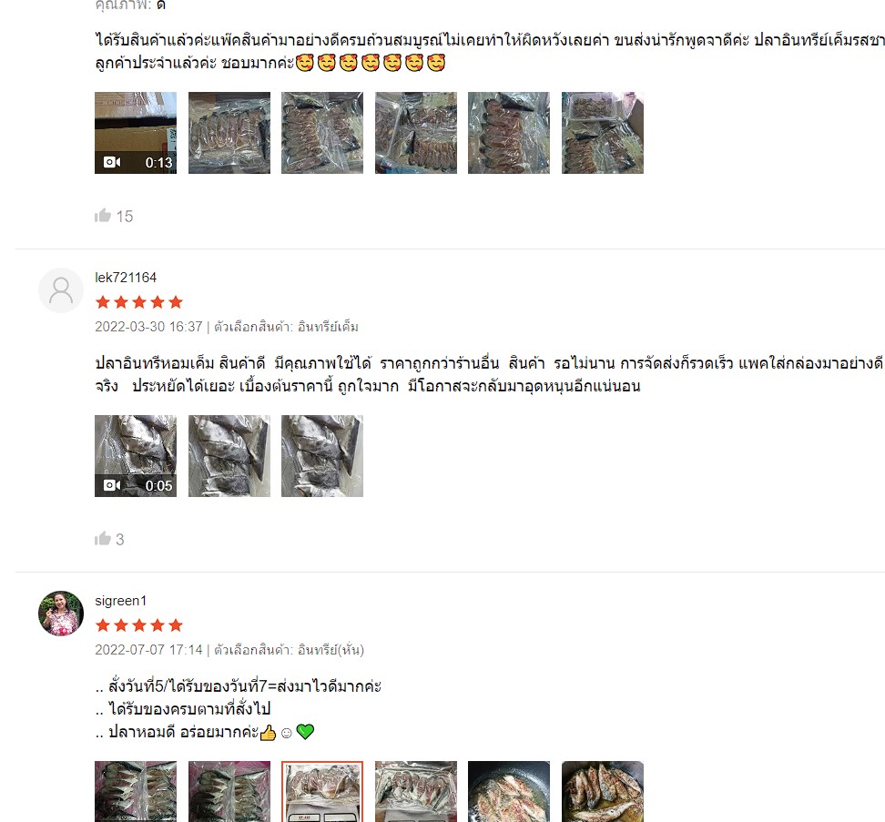Click the username sigreen1
The height and width of the screenshot is (822, 885).
point(120,601)
